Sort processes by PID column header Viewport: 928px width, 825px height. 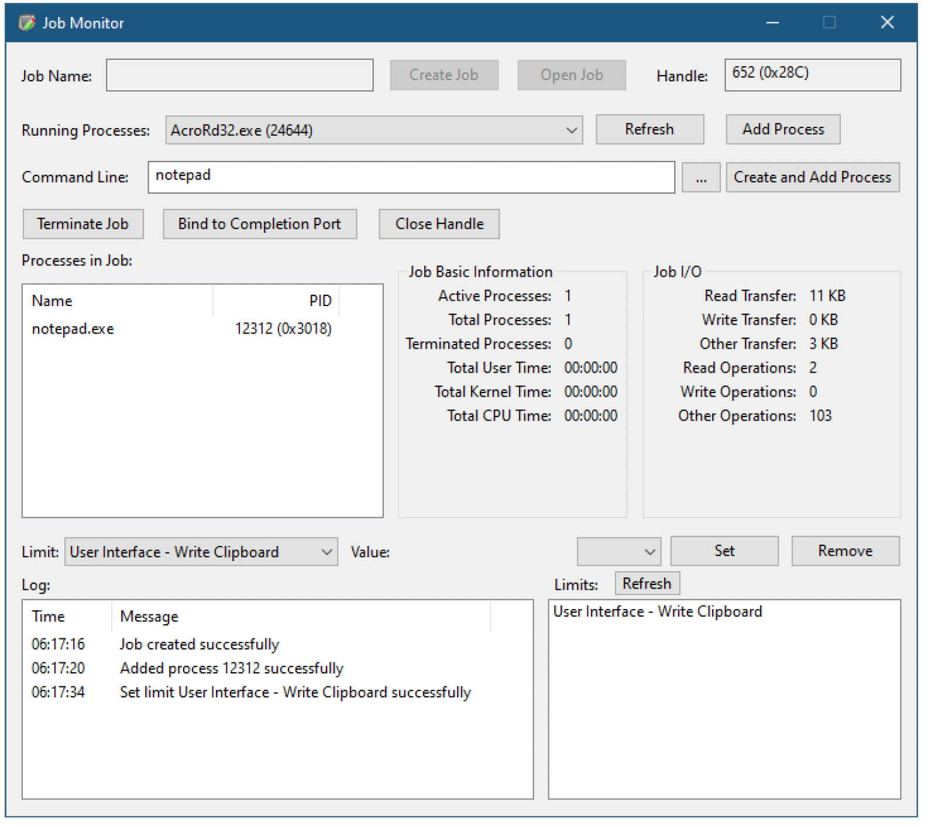276,301
